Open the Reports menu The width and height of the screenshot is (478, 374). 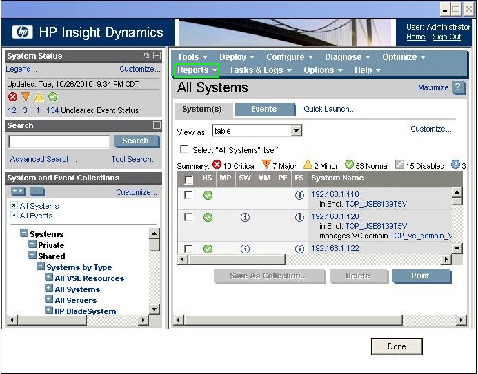[197, 70]
